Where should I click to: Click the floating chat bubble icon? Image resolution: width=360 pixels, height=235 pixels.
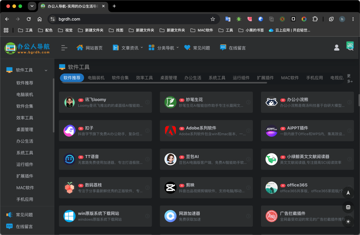click(348, 207)
